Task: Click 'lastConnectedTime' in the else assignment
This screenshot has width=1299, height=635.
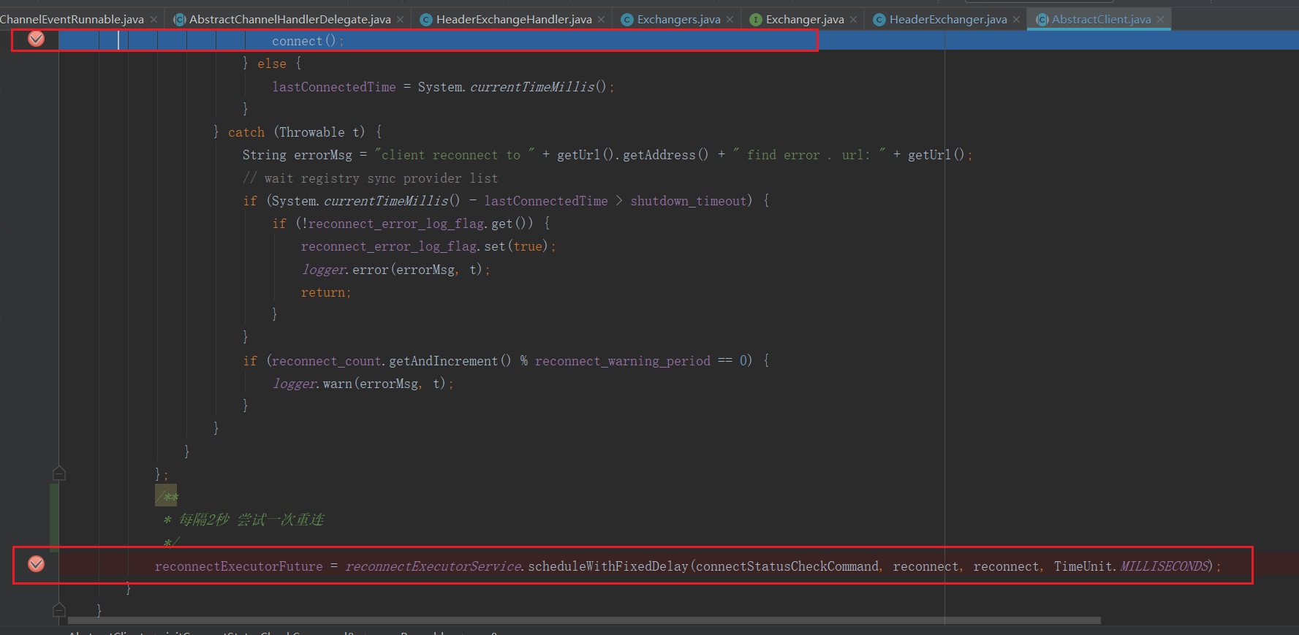Action: coord(334,87)
